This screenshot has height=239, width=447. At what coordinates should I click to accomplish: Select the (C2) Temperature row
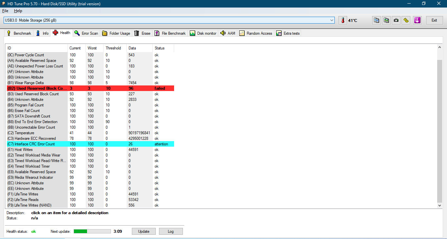pos(90,133)
